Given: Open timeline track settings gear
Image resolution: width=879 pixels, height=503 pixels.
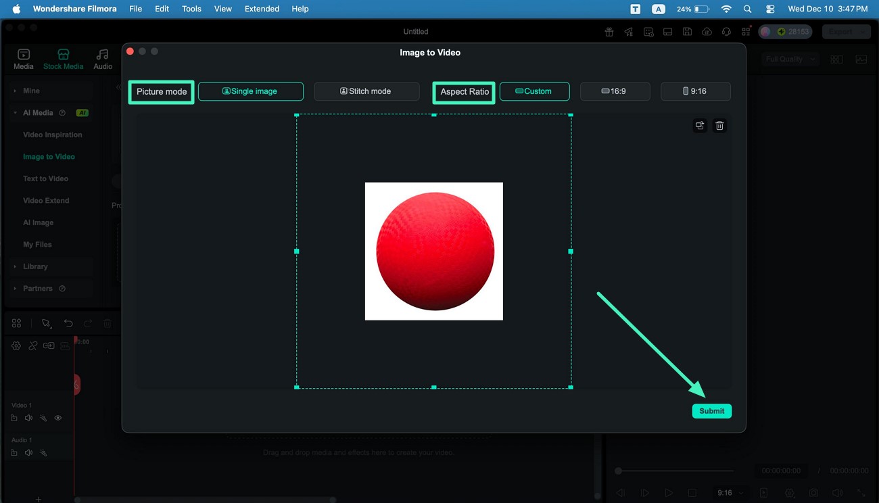Looking at the screenshot, I should tap(16, 346).
